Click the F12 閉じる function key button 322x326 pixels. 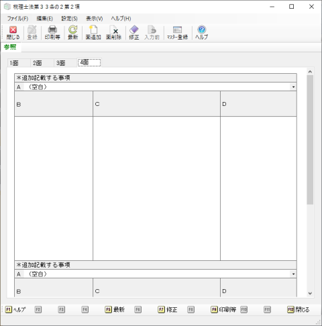pos(299,309)
